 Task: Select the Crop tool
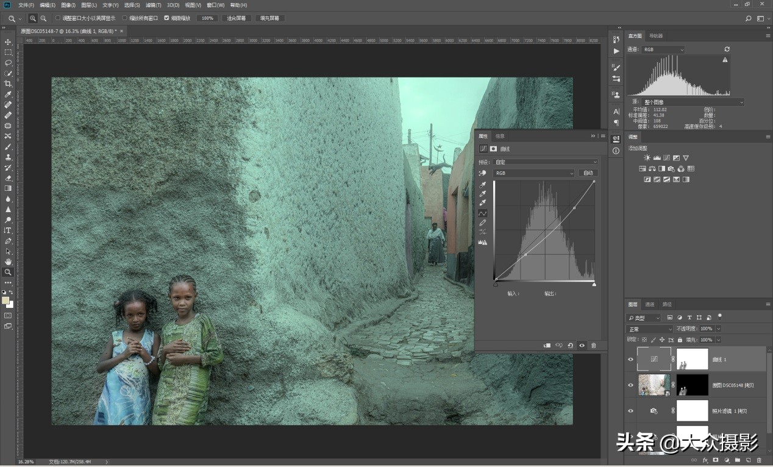[x=8, y=84]
